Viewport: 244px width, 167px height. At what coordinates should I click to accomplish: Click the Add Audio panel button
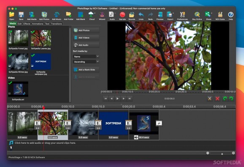point(86,45)
